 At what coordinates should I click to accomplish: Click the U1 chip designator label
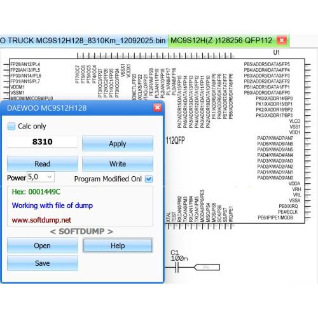pos(277,52)
